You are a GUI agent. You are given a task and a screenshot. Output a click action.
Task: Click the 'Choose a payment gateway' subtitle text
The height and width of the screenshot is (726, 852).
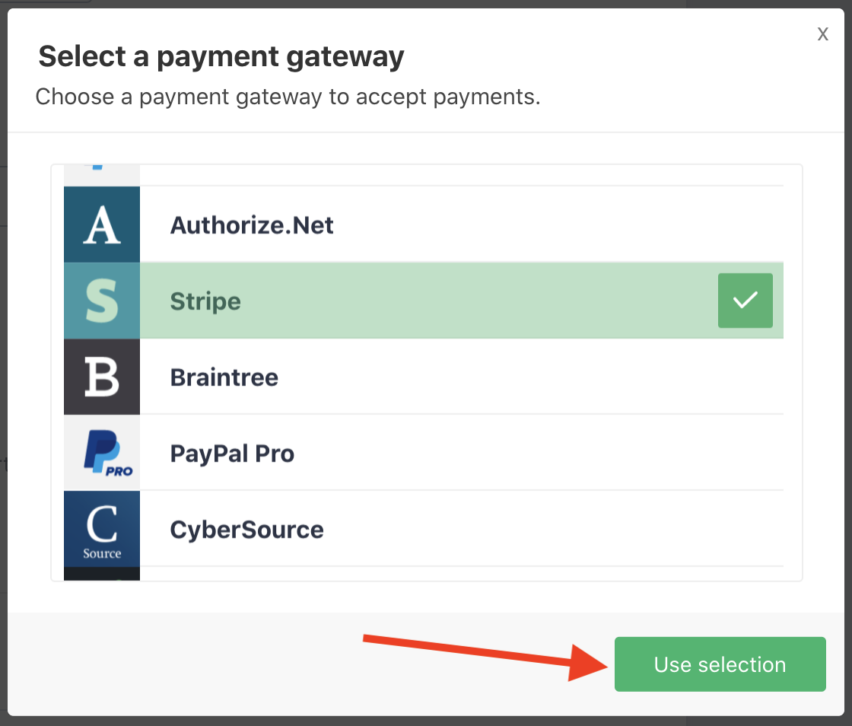[x=288, y=97]
